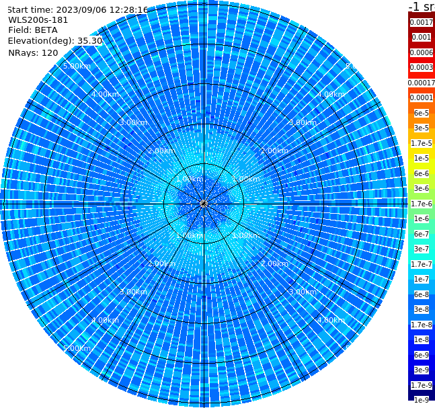The width and height of the screenshot is (435, 408).
Task: Click the 6e-8 colorbar label
Action: coord(422,294)
